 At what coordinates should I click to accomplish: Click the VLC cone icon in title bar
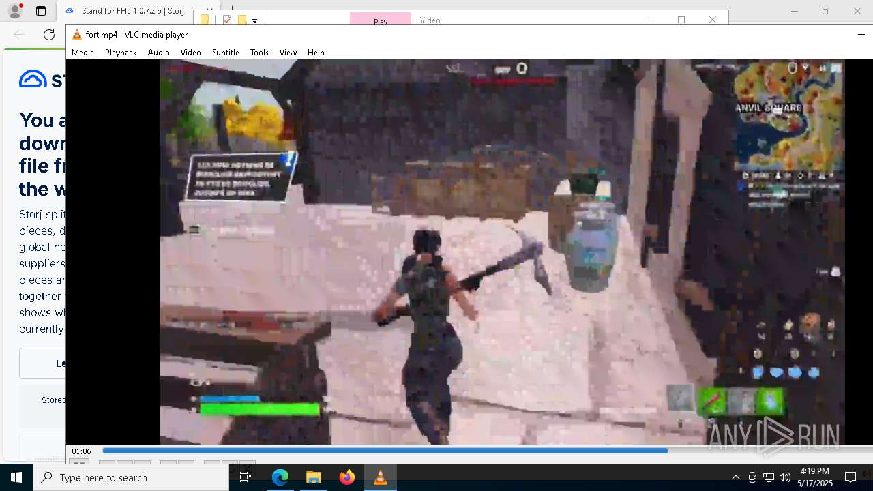click(x=77, y=35)
